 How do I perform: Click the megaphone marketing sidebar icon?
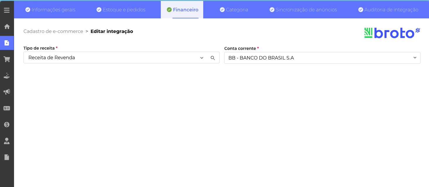click(x=7, y=92)
